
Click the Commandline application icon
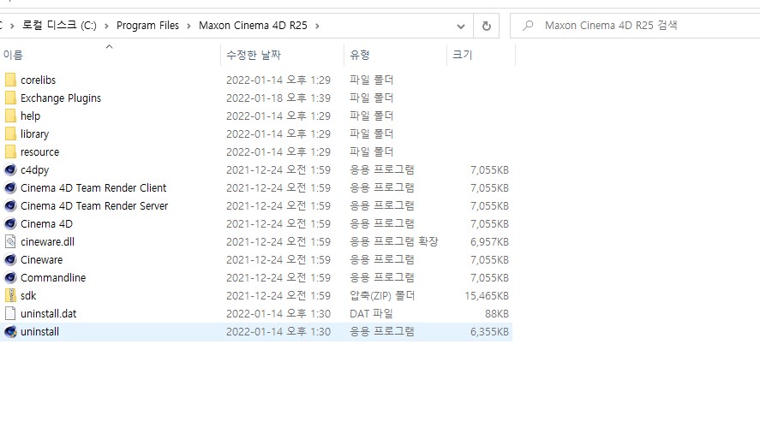tap(10, 277)
